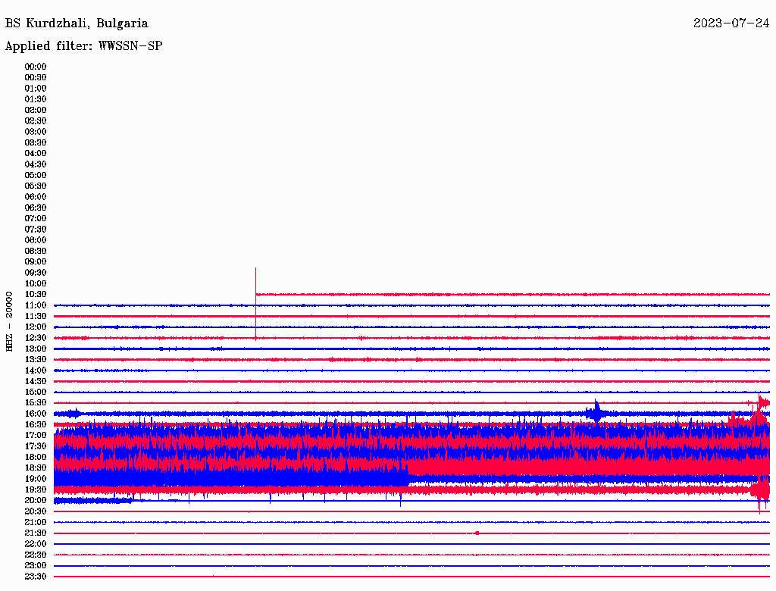Click the 19:00 time label

point(36,479)
